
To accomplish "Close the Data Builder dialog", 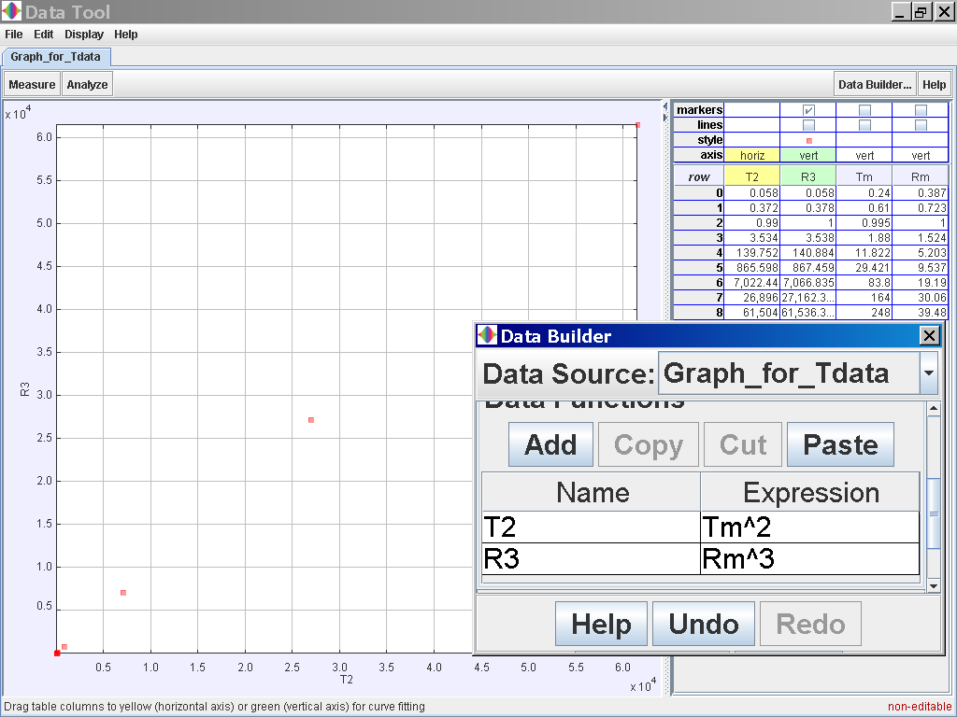I will pos(929,336).
